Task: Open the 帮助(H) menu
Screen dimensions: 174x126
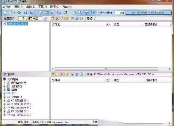Action: tap(67, 7)
